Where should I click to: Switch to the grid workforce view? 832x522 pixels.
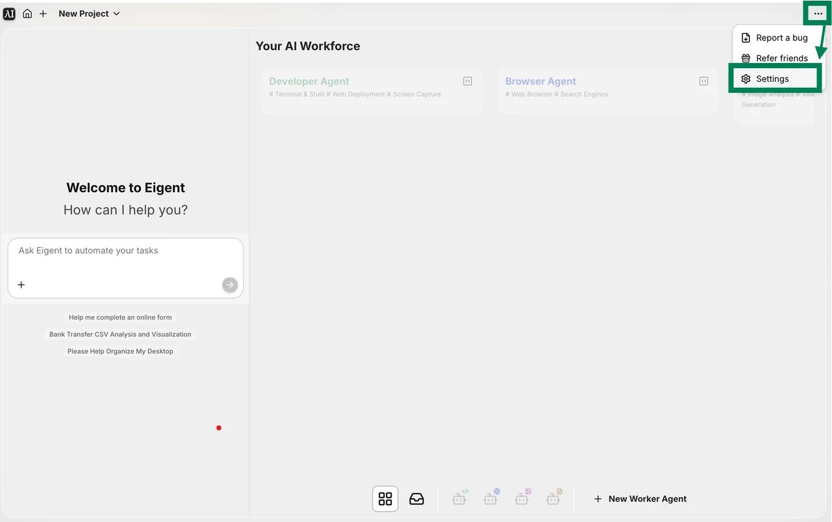[x=385, y=499]
